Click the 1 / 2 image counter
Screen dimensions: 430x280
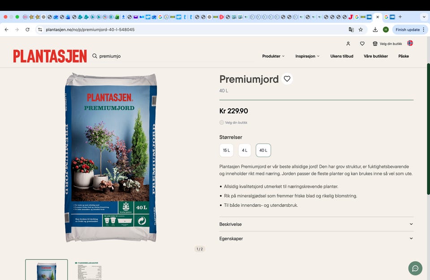[x=200, y=249]
